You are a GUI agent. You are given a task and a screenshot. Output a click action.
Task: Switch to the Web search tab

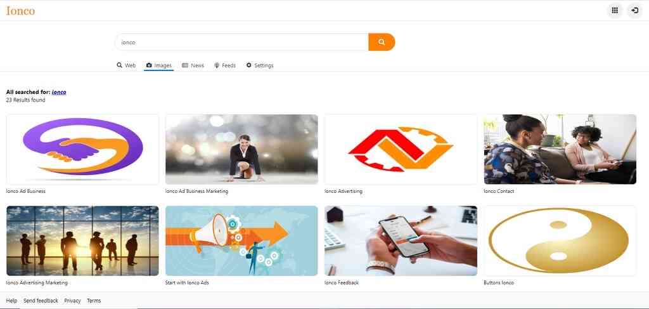coord(126,65)
